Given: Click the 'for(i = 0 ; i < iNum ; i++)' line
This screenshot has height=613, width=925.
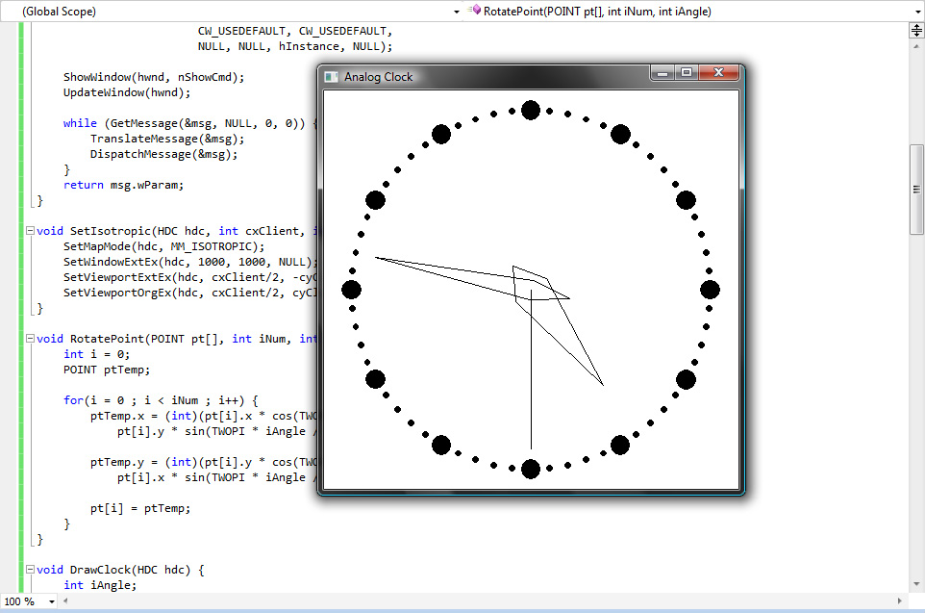Looking at the screenshot, I should (x=161, y=400).
